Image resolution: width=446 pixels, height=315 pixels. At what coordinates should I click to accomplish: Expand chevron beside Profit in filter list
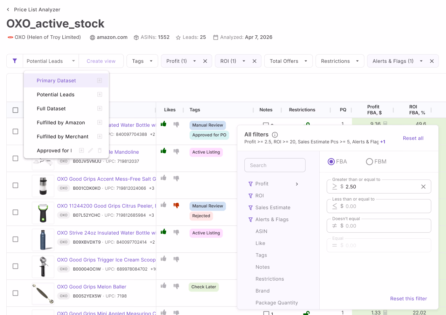point(297,184)
